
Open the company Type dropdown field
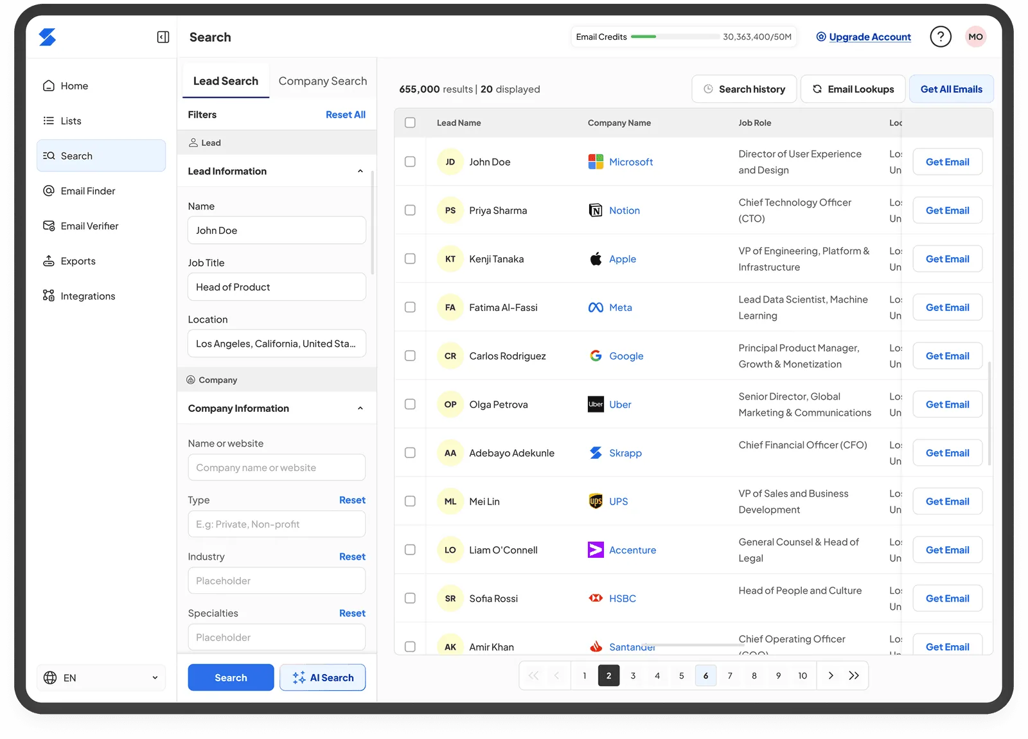(277, 524)
